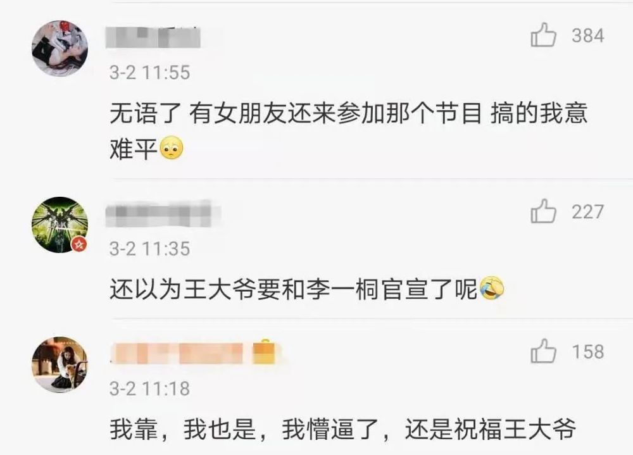Click blurred username above 3-2 11:35
This screenshot has width=633, height=455.
[163, 215]
